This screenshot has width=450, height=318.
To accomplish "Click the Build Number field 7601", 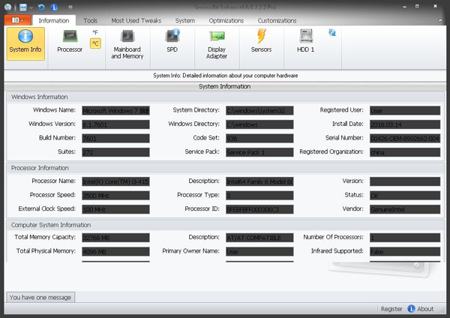I will (x=115, y=138).
